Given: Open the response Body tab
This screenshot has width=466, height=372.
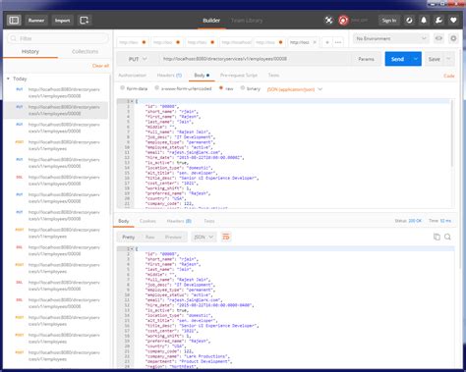Looking at the screenshot, I should tap(124, 221).
